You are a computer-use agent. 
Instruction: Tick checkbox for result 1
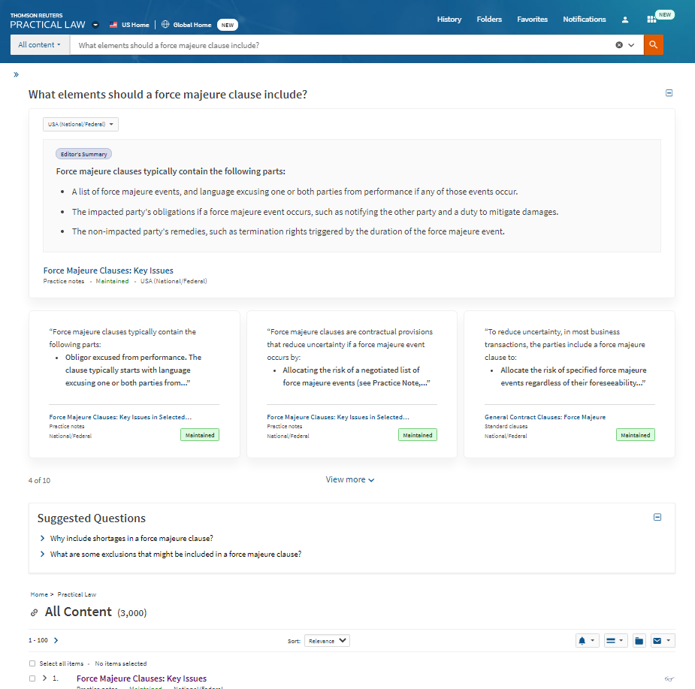32,678
